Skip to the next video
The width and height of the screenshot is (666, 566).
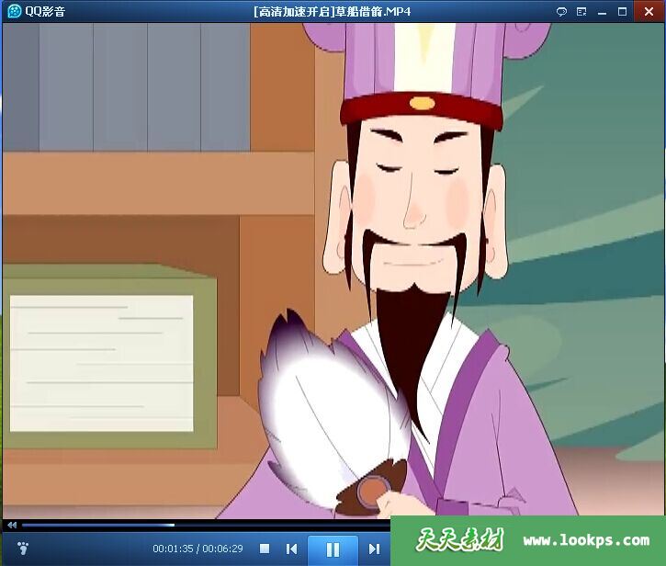pyautogui.click(x=374, y=549)
